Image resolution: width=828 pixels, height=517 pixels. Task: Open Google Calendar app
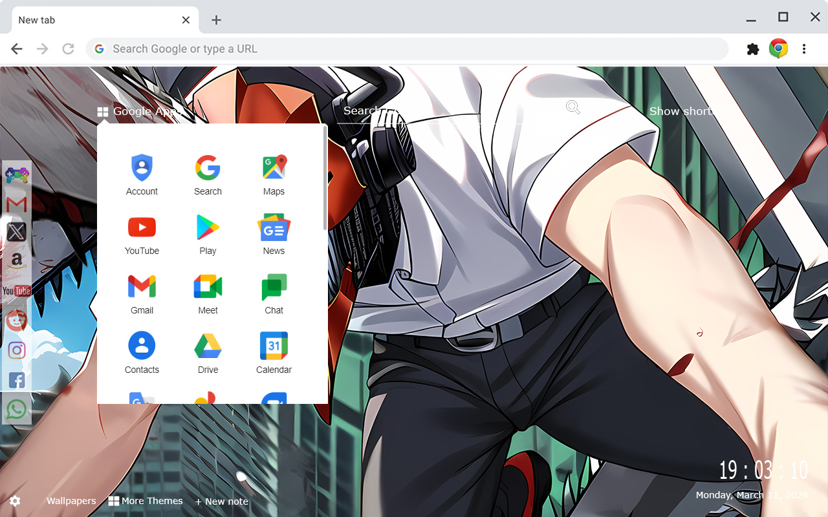274,353
